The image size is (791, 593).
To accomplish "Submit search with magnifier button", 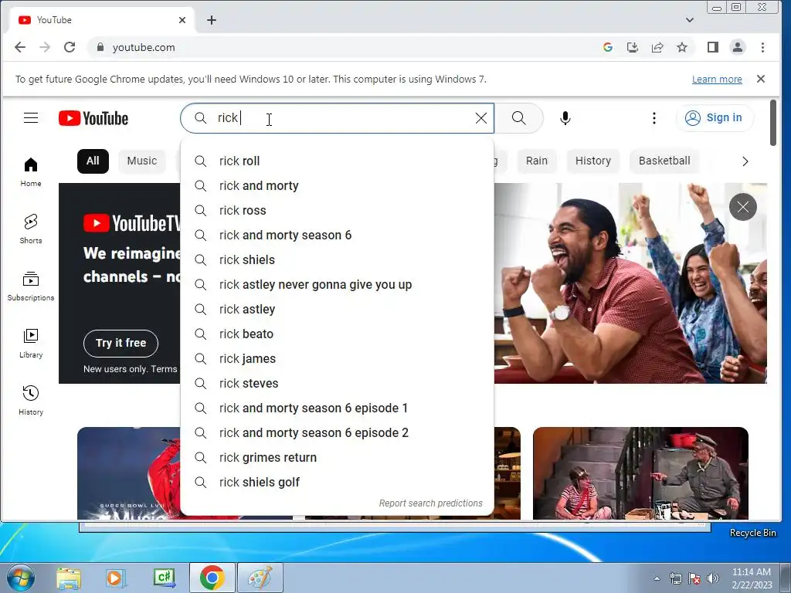I will [x=518, y=118].
